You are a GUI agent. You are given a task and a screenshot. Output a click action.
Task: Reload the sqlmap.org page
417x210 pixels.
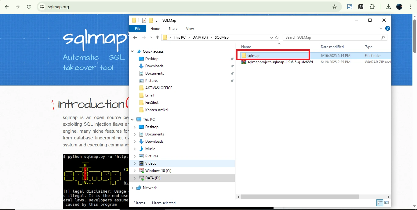tap(29, 7)
